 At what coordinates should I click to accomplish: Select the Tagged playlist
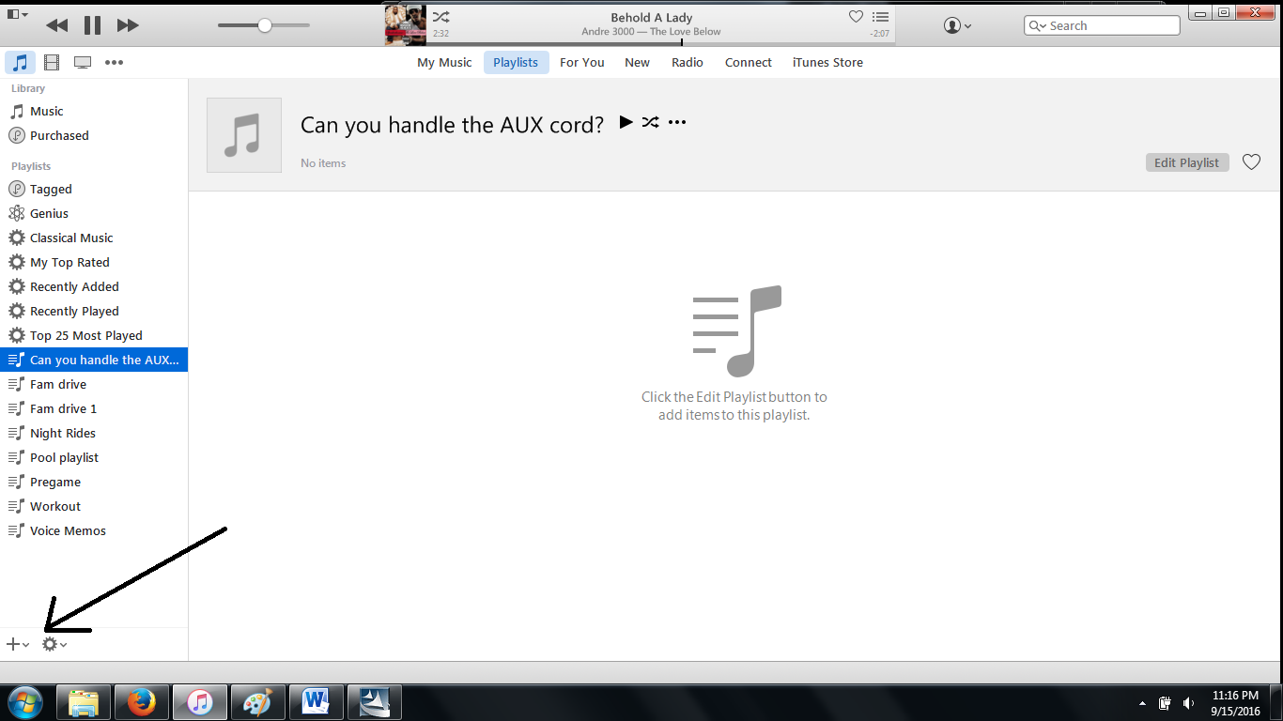pos(94,189)
